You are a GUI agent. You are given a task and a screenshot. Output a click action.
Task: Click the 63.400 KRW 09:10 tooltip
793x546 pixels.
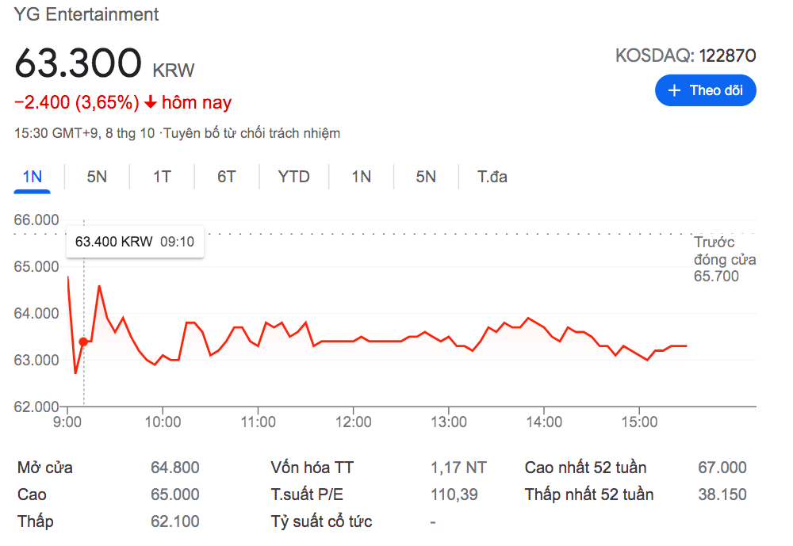coord(135,242)
